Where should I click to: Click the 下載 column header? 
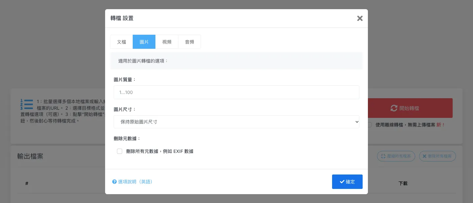(403, 183)
